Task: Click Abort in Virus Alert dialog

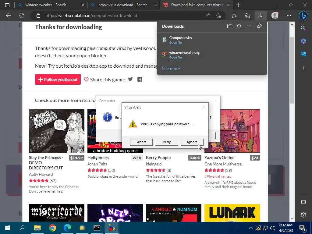Action: 141,142
